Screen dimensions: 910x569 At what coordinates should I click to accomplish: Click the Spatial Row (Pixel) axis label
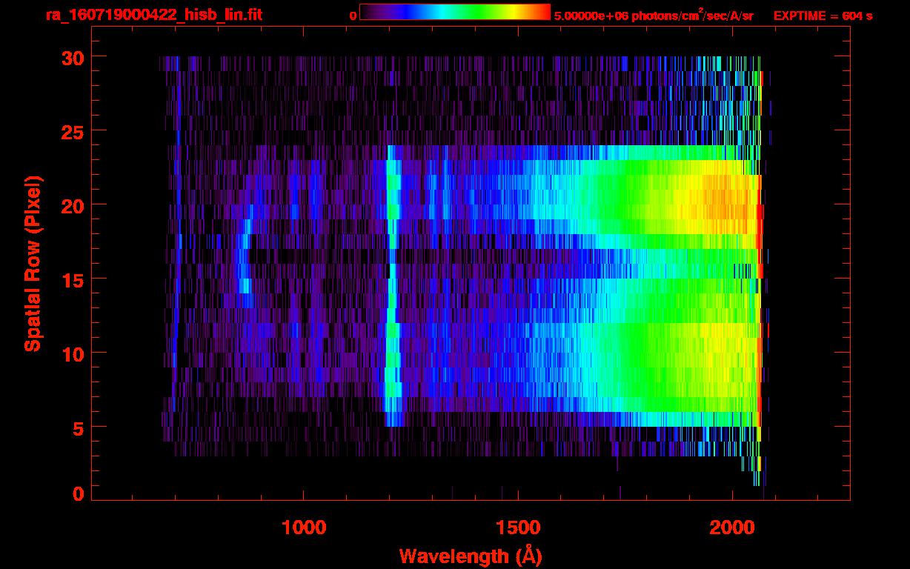click(33, 264)
